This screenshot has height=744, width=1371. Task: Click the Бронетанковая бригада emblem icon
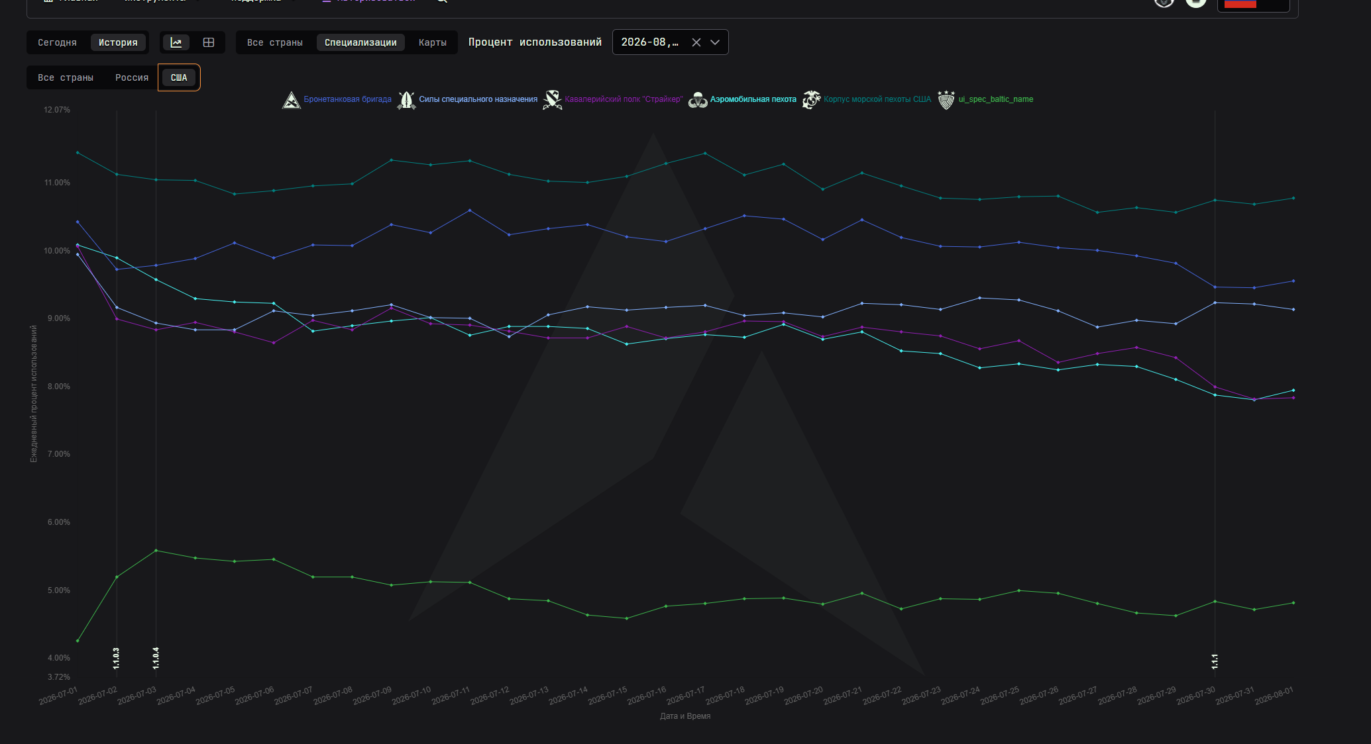click(291, 100)
